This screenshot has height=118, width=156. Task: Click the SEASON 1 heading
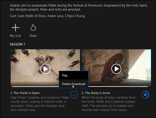(x=17, y=44)
